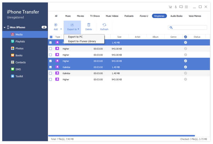
Task: Switch to the Music Videos tab
Action: (x=112, y=16)
